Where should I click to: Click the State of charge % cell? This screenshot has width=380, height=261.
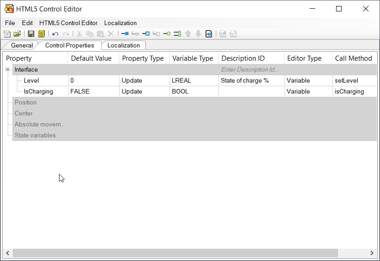tap(252, 81)
